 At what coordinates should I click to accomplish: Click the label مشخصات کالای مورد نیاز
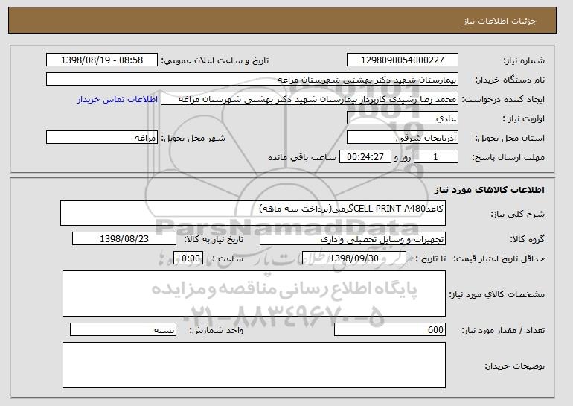point(497,294)
